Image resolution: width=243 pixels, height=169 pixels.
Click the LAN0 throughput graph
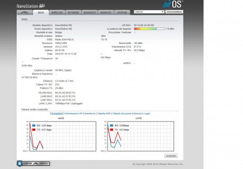click(x=141, y=136)
